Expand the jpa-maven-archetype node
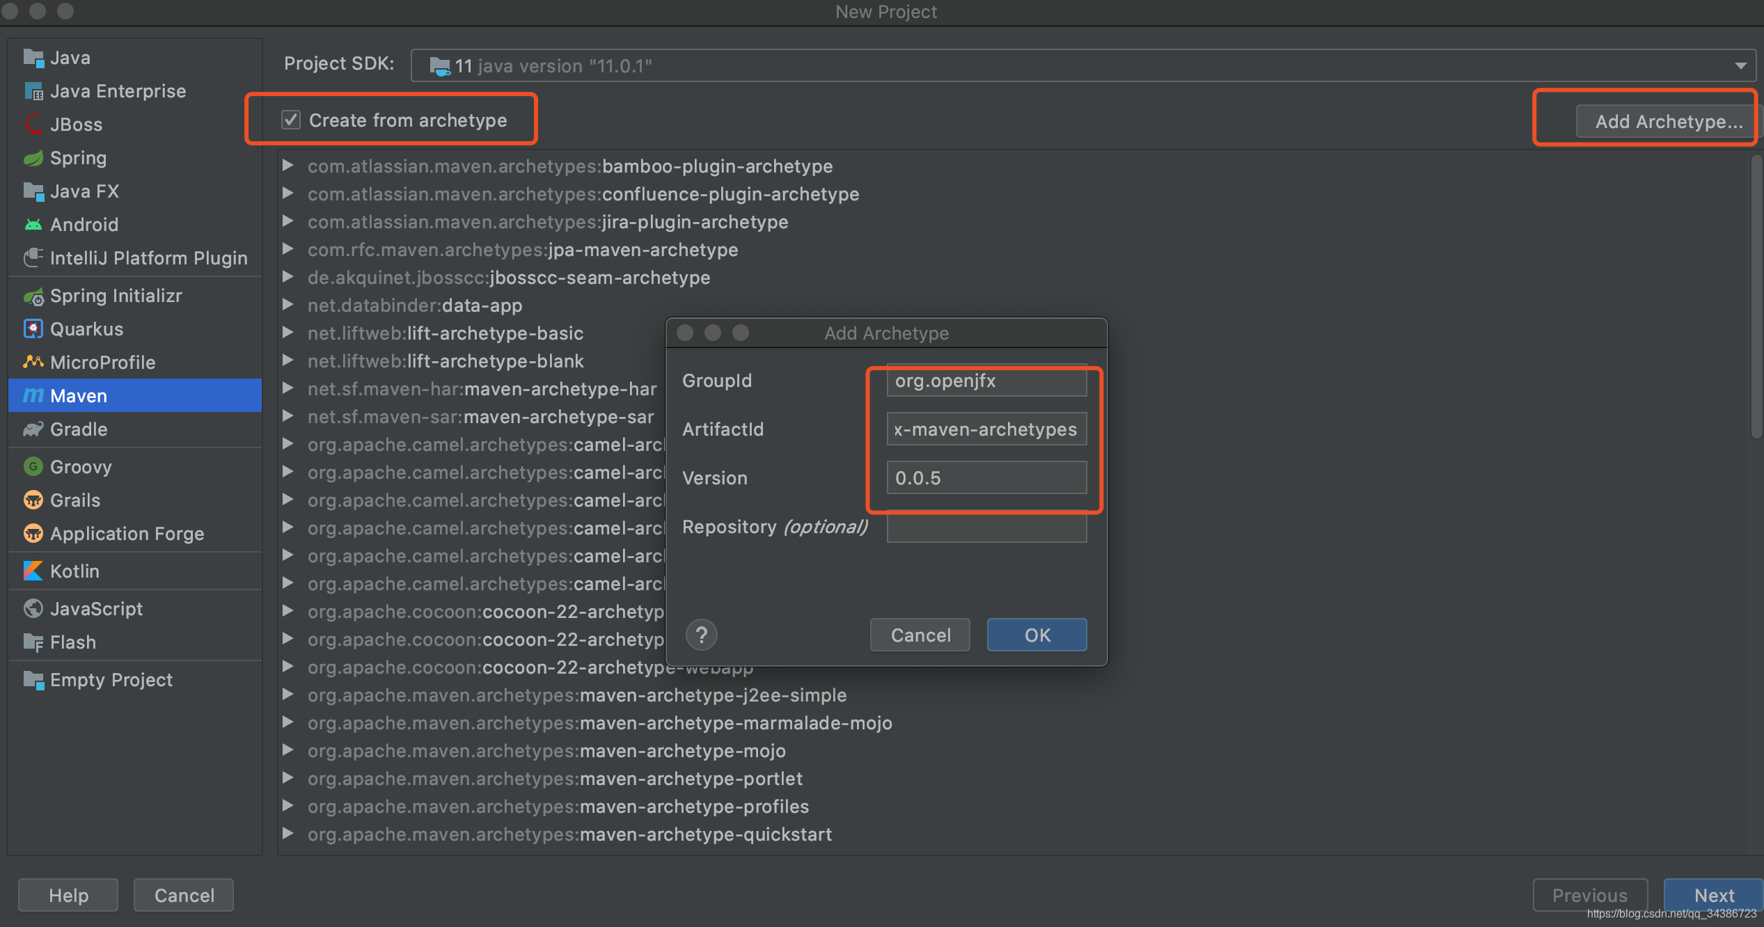Image resolution: width=1764 pixels, height=927 pixels. point(288,249)
